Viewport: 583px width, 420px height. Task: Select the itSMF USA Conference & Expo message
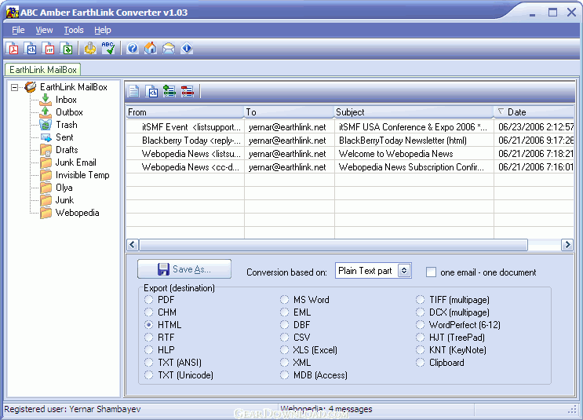click(350, 127)
